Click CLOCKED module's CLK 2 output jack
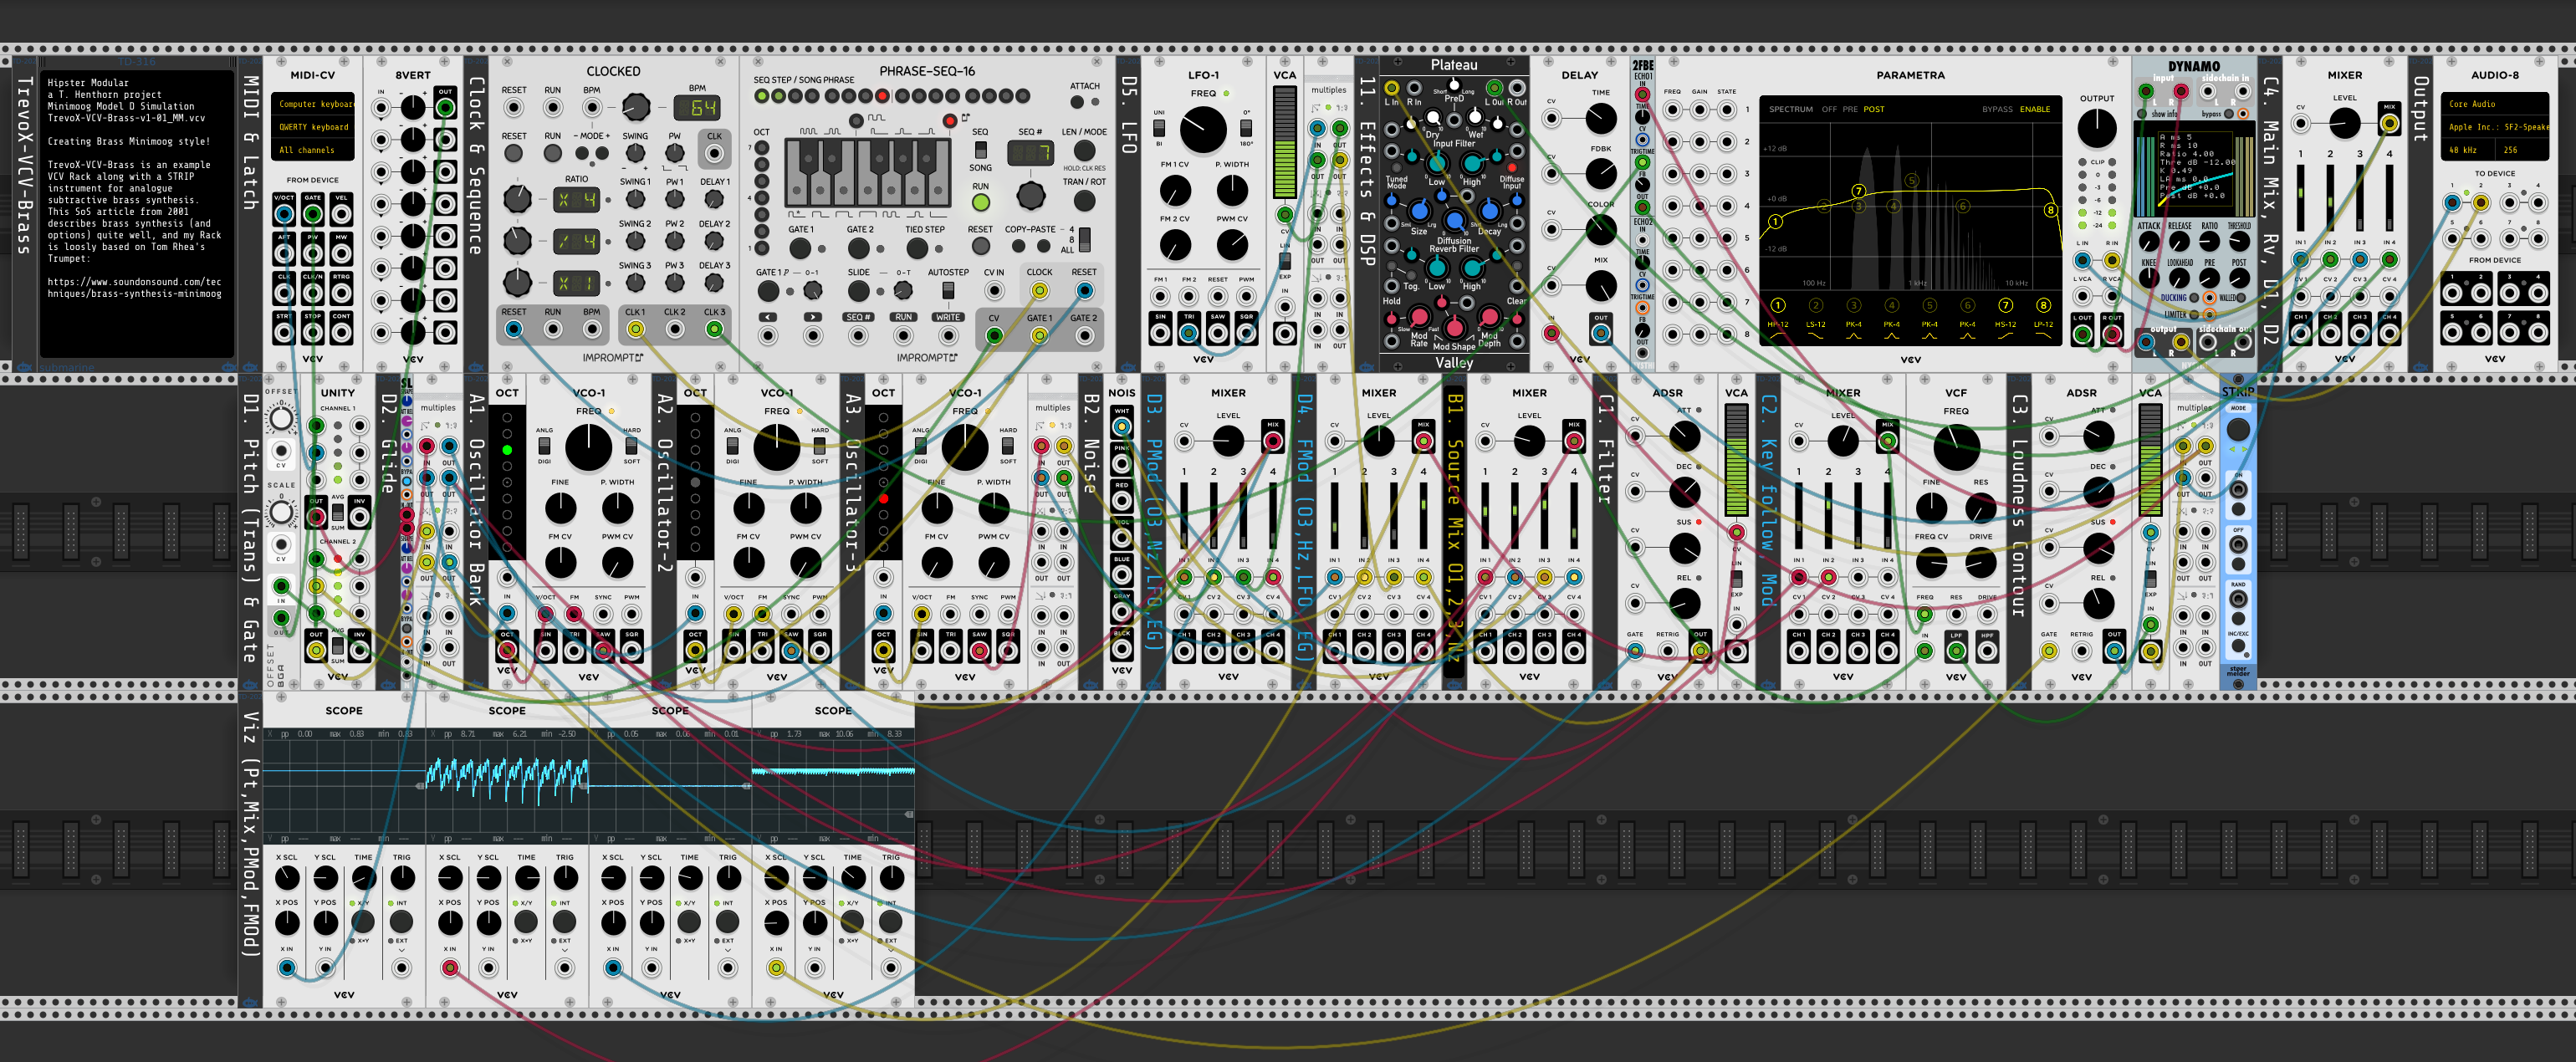This screenshot has height=1062, width=2576. 675,329
